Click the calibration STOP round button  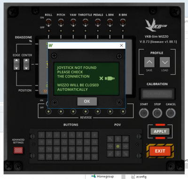point(157,113)
